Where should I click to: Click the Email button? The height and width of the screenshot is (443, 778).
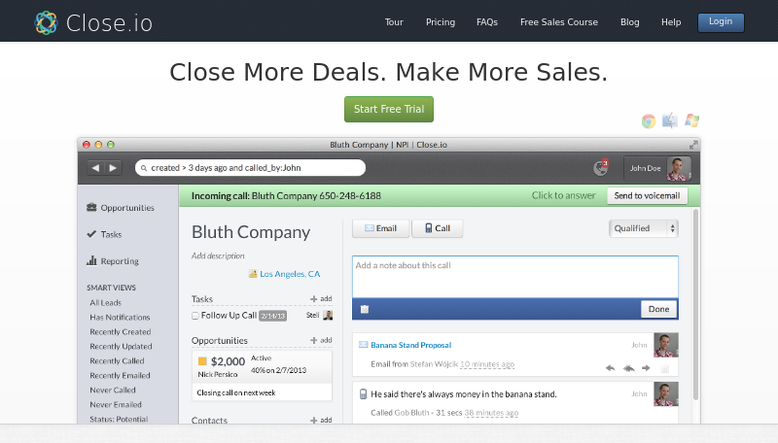tap(380, 228)
